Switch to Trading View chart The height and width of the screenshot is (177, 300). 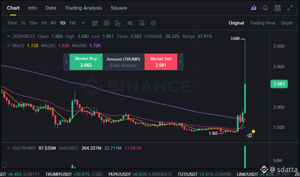point(263,23)
